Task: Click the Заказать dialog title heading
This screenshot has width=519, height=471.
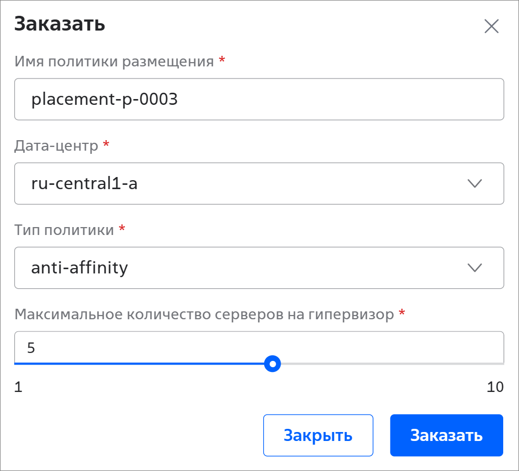Action: [x=59, y=24]
